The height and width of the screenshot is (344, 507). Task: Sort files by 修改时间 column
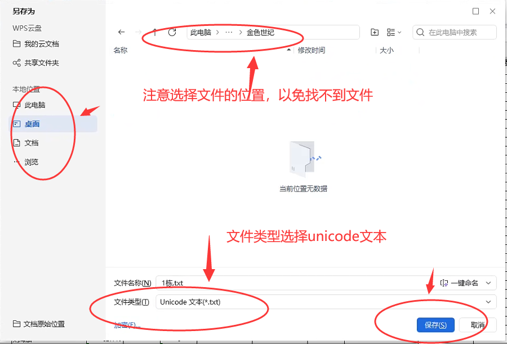coord(311,51)
